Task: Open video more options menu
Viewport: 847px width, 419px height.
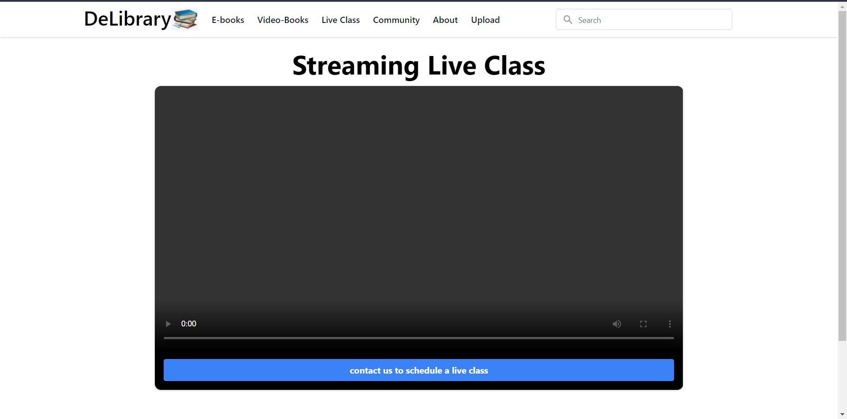Action: pyautogui.click(x=670, y=324)
